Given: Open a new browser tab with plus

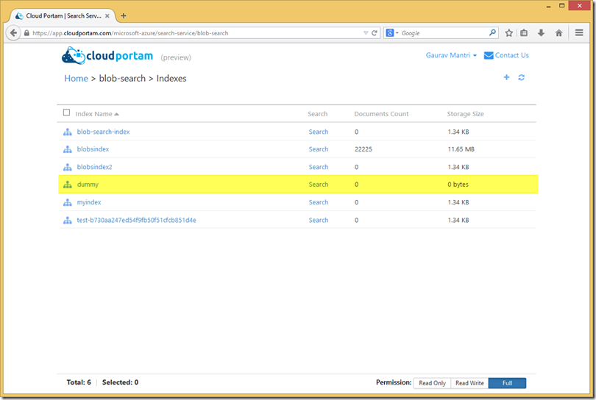Looking at the screenshot, I should 124,16.
